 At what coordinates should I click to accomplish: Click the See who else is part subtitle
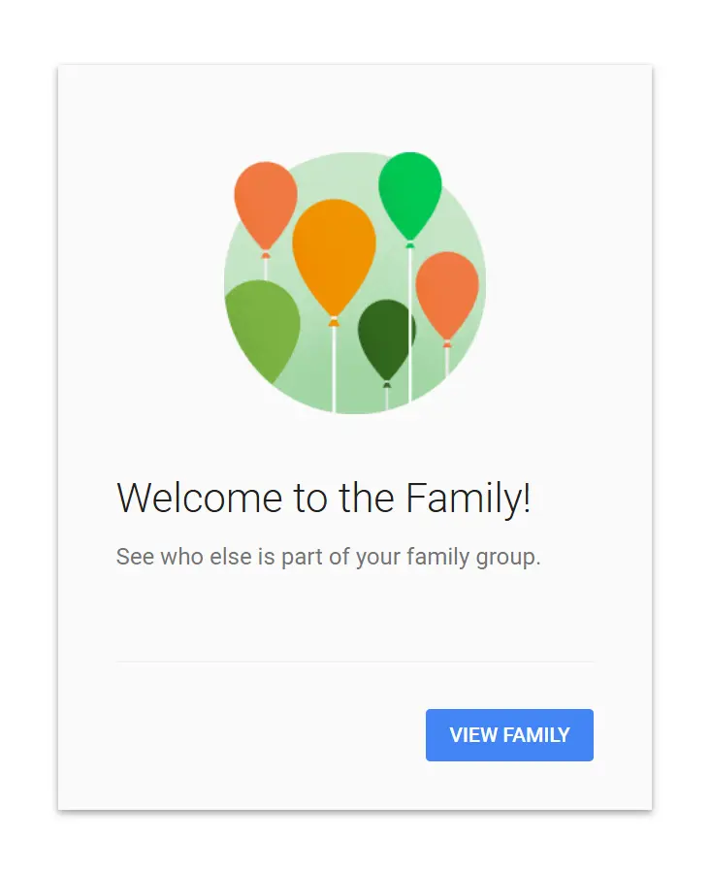(x=328, y=557)
